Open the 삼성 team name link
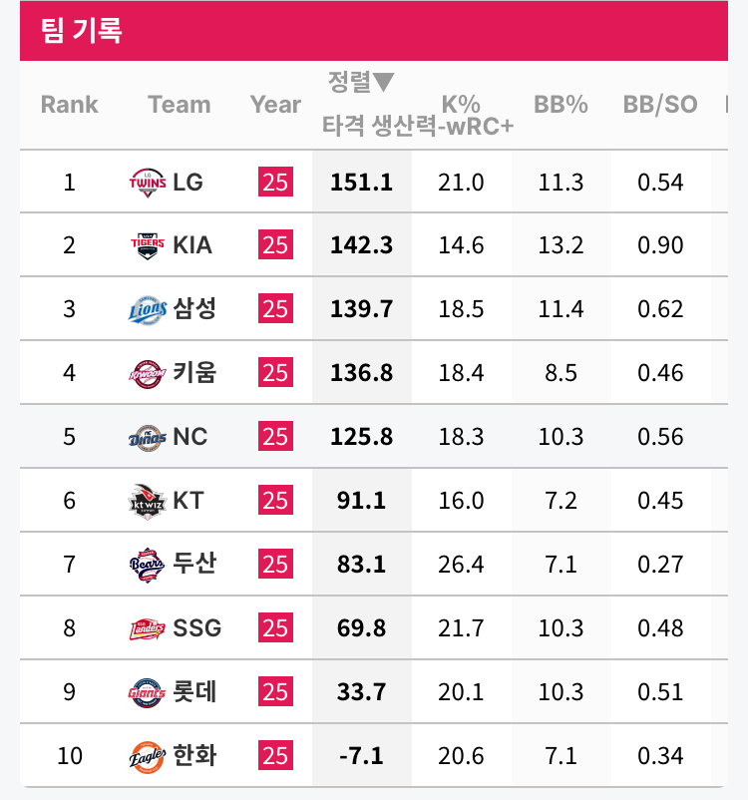Screen dimensions: 748x800 193,309
